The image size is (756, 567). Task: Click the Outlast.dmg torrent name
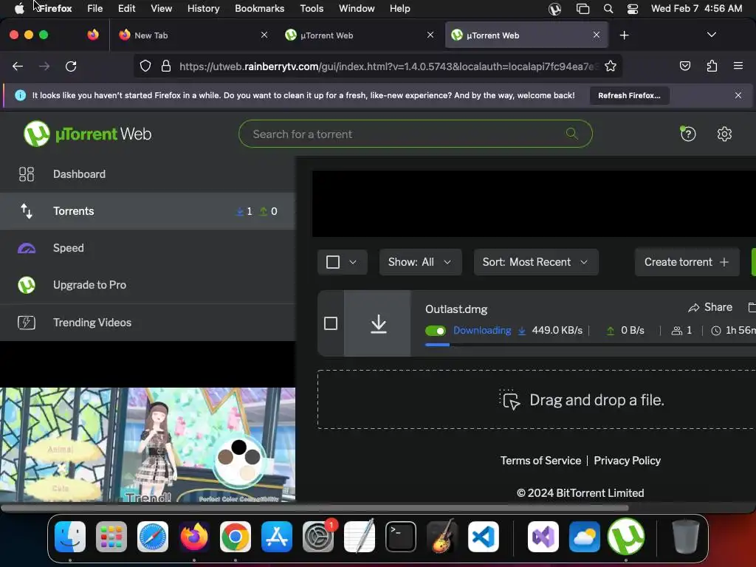456,309
